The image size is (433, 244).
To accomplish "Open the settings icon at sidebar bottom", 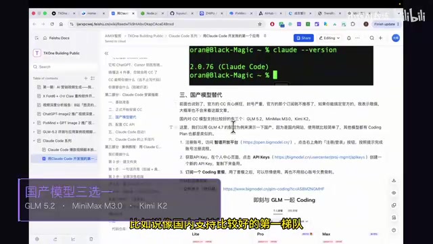I will click(x=37, y=239).
